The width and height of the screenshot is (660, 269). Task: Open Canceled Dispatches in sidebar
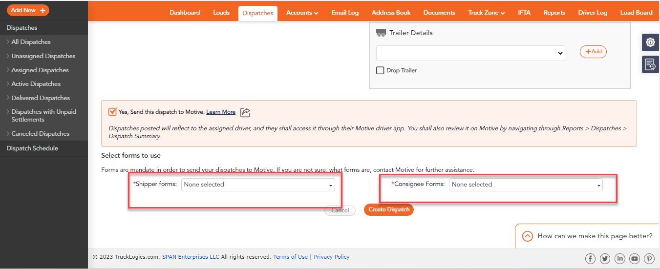[x=41, y=134]
